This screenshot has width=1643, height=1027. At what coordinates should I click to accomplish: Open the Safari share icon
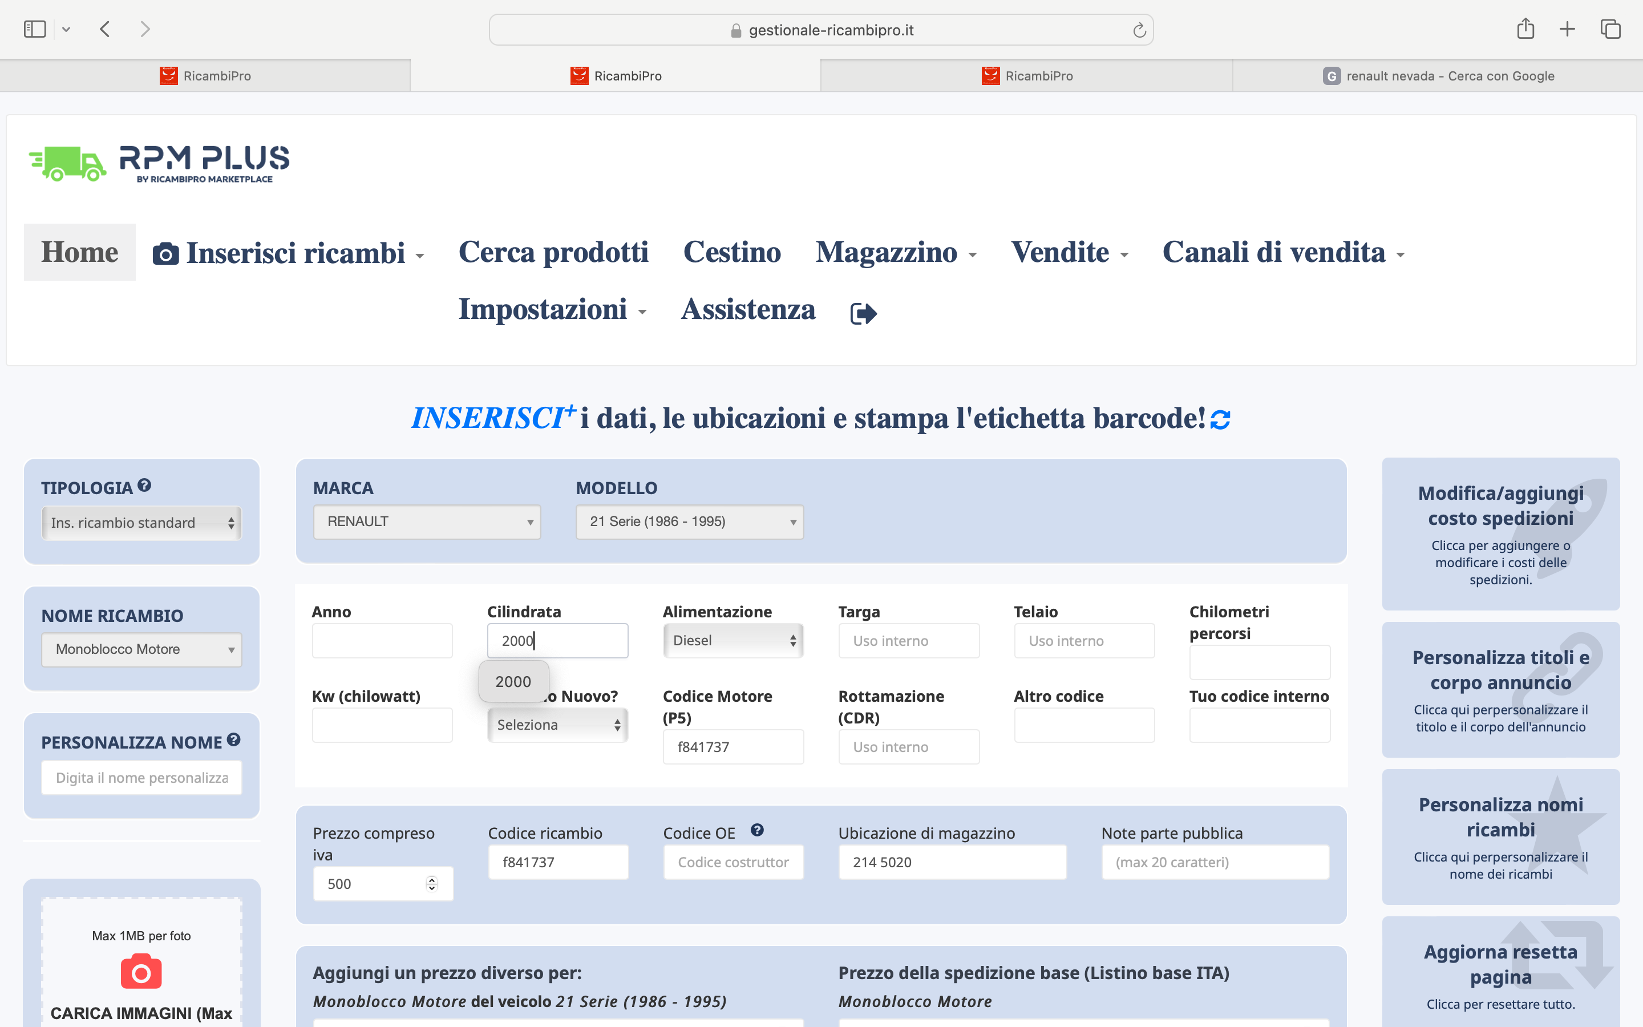pos(1525,29)
